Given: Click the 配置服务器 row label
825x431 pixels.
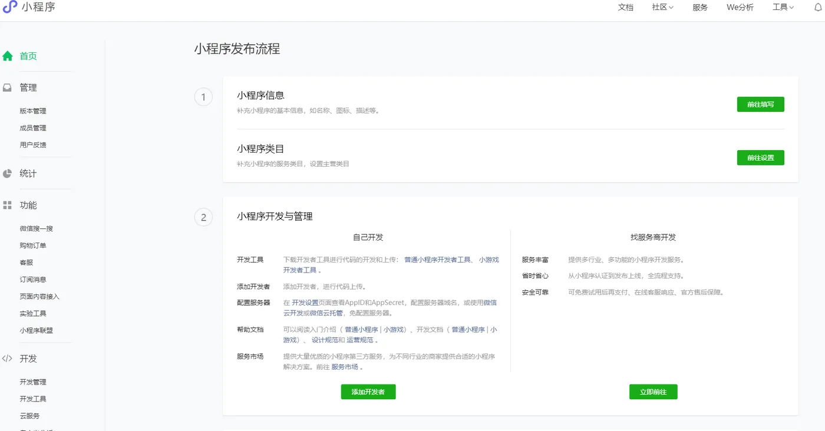Looking at the screenshot, I should pos(253,303).
